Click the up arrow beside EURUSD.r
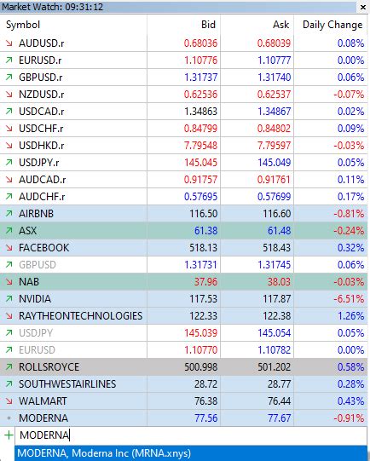This screenshot has width=370, height=461. click(9, 61)
